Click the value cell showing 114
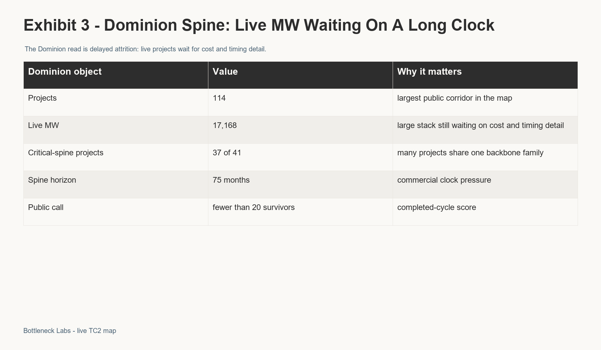 pyautogui.click(x=300, y=102)
